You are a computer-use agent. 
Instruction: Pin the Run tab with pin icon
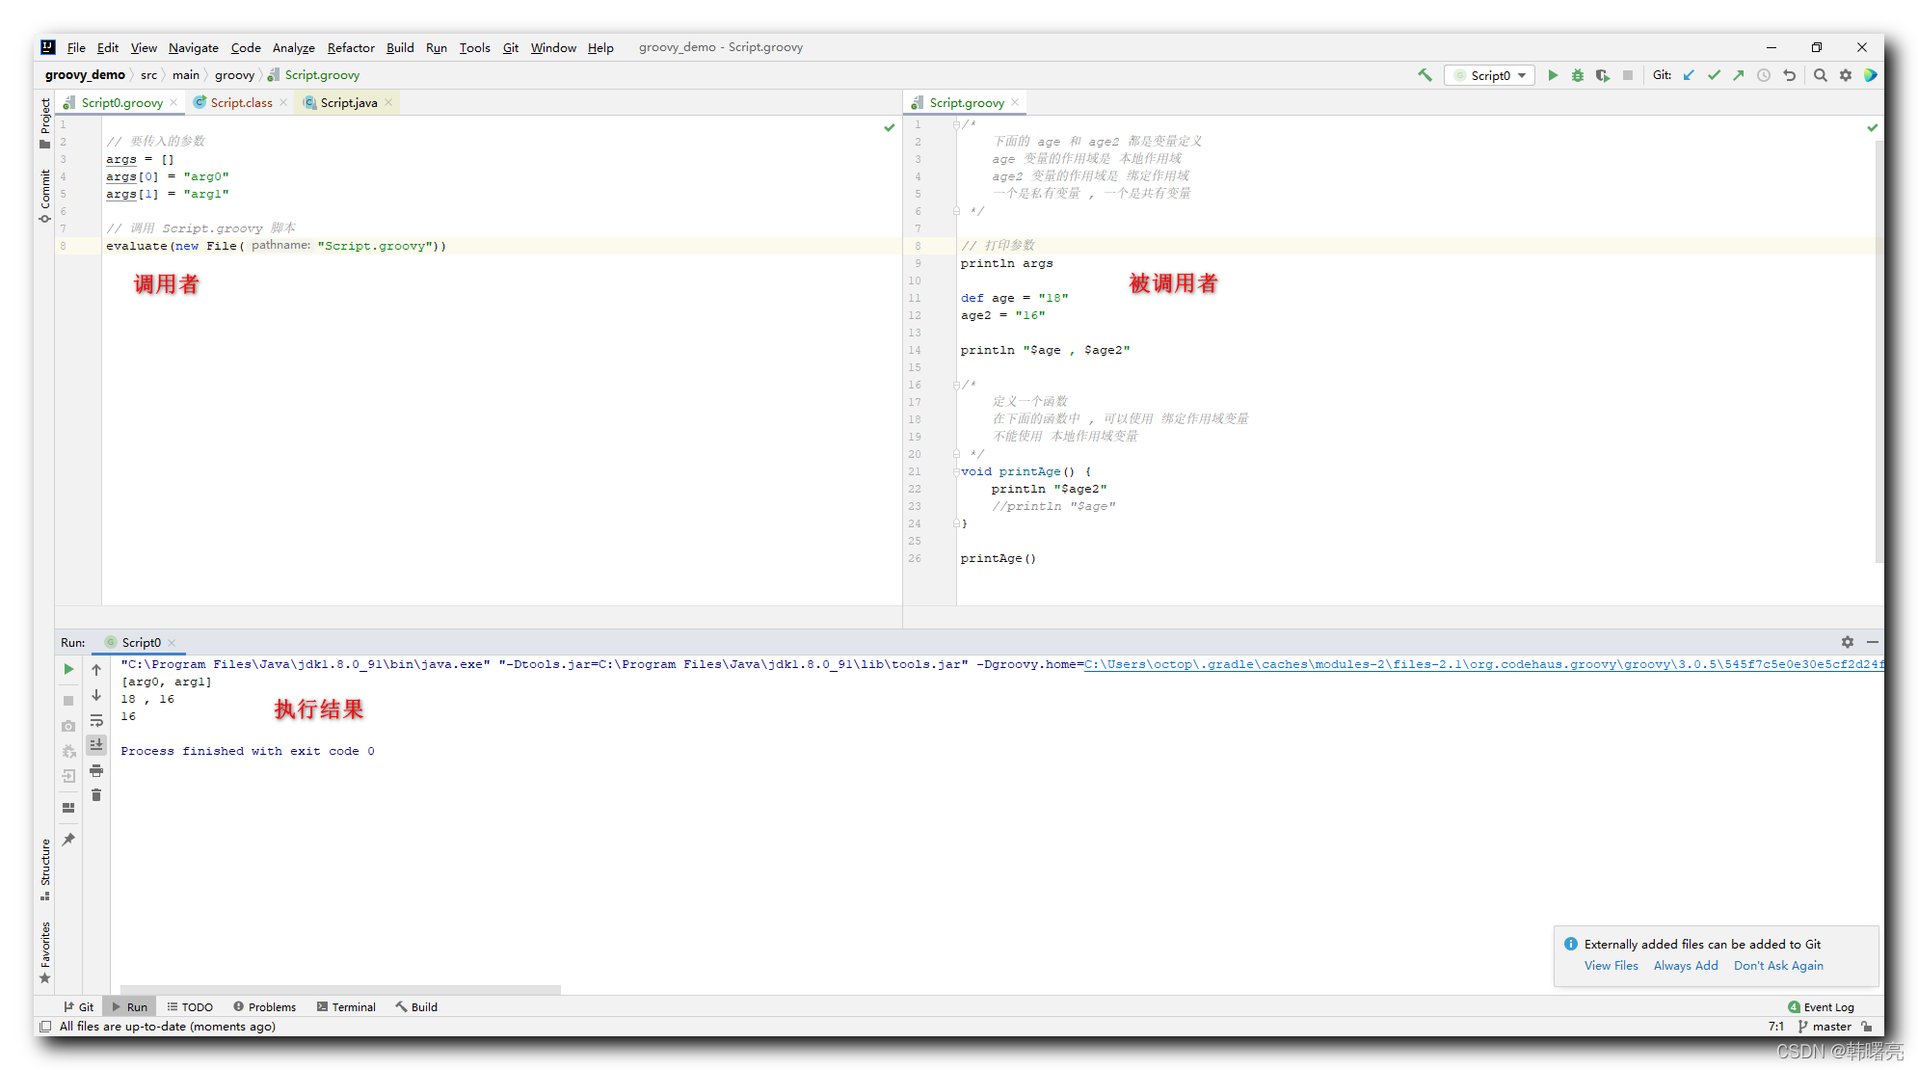tap(68, 840)
